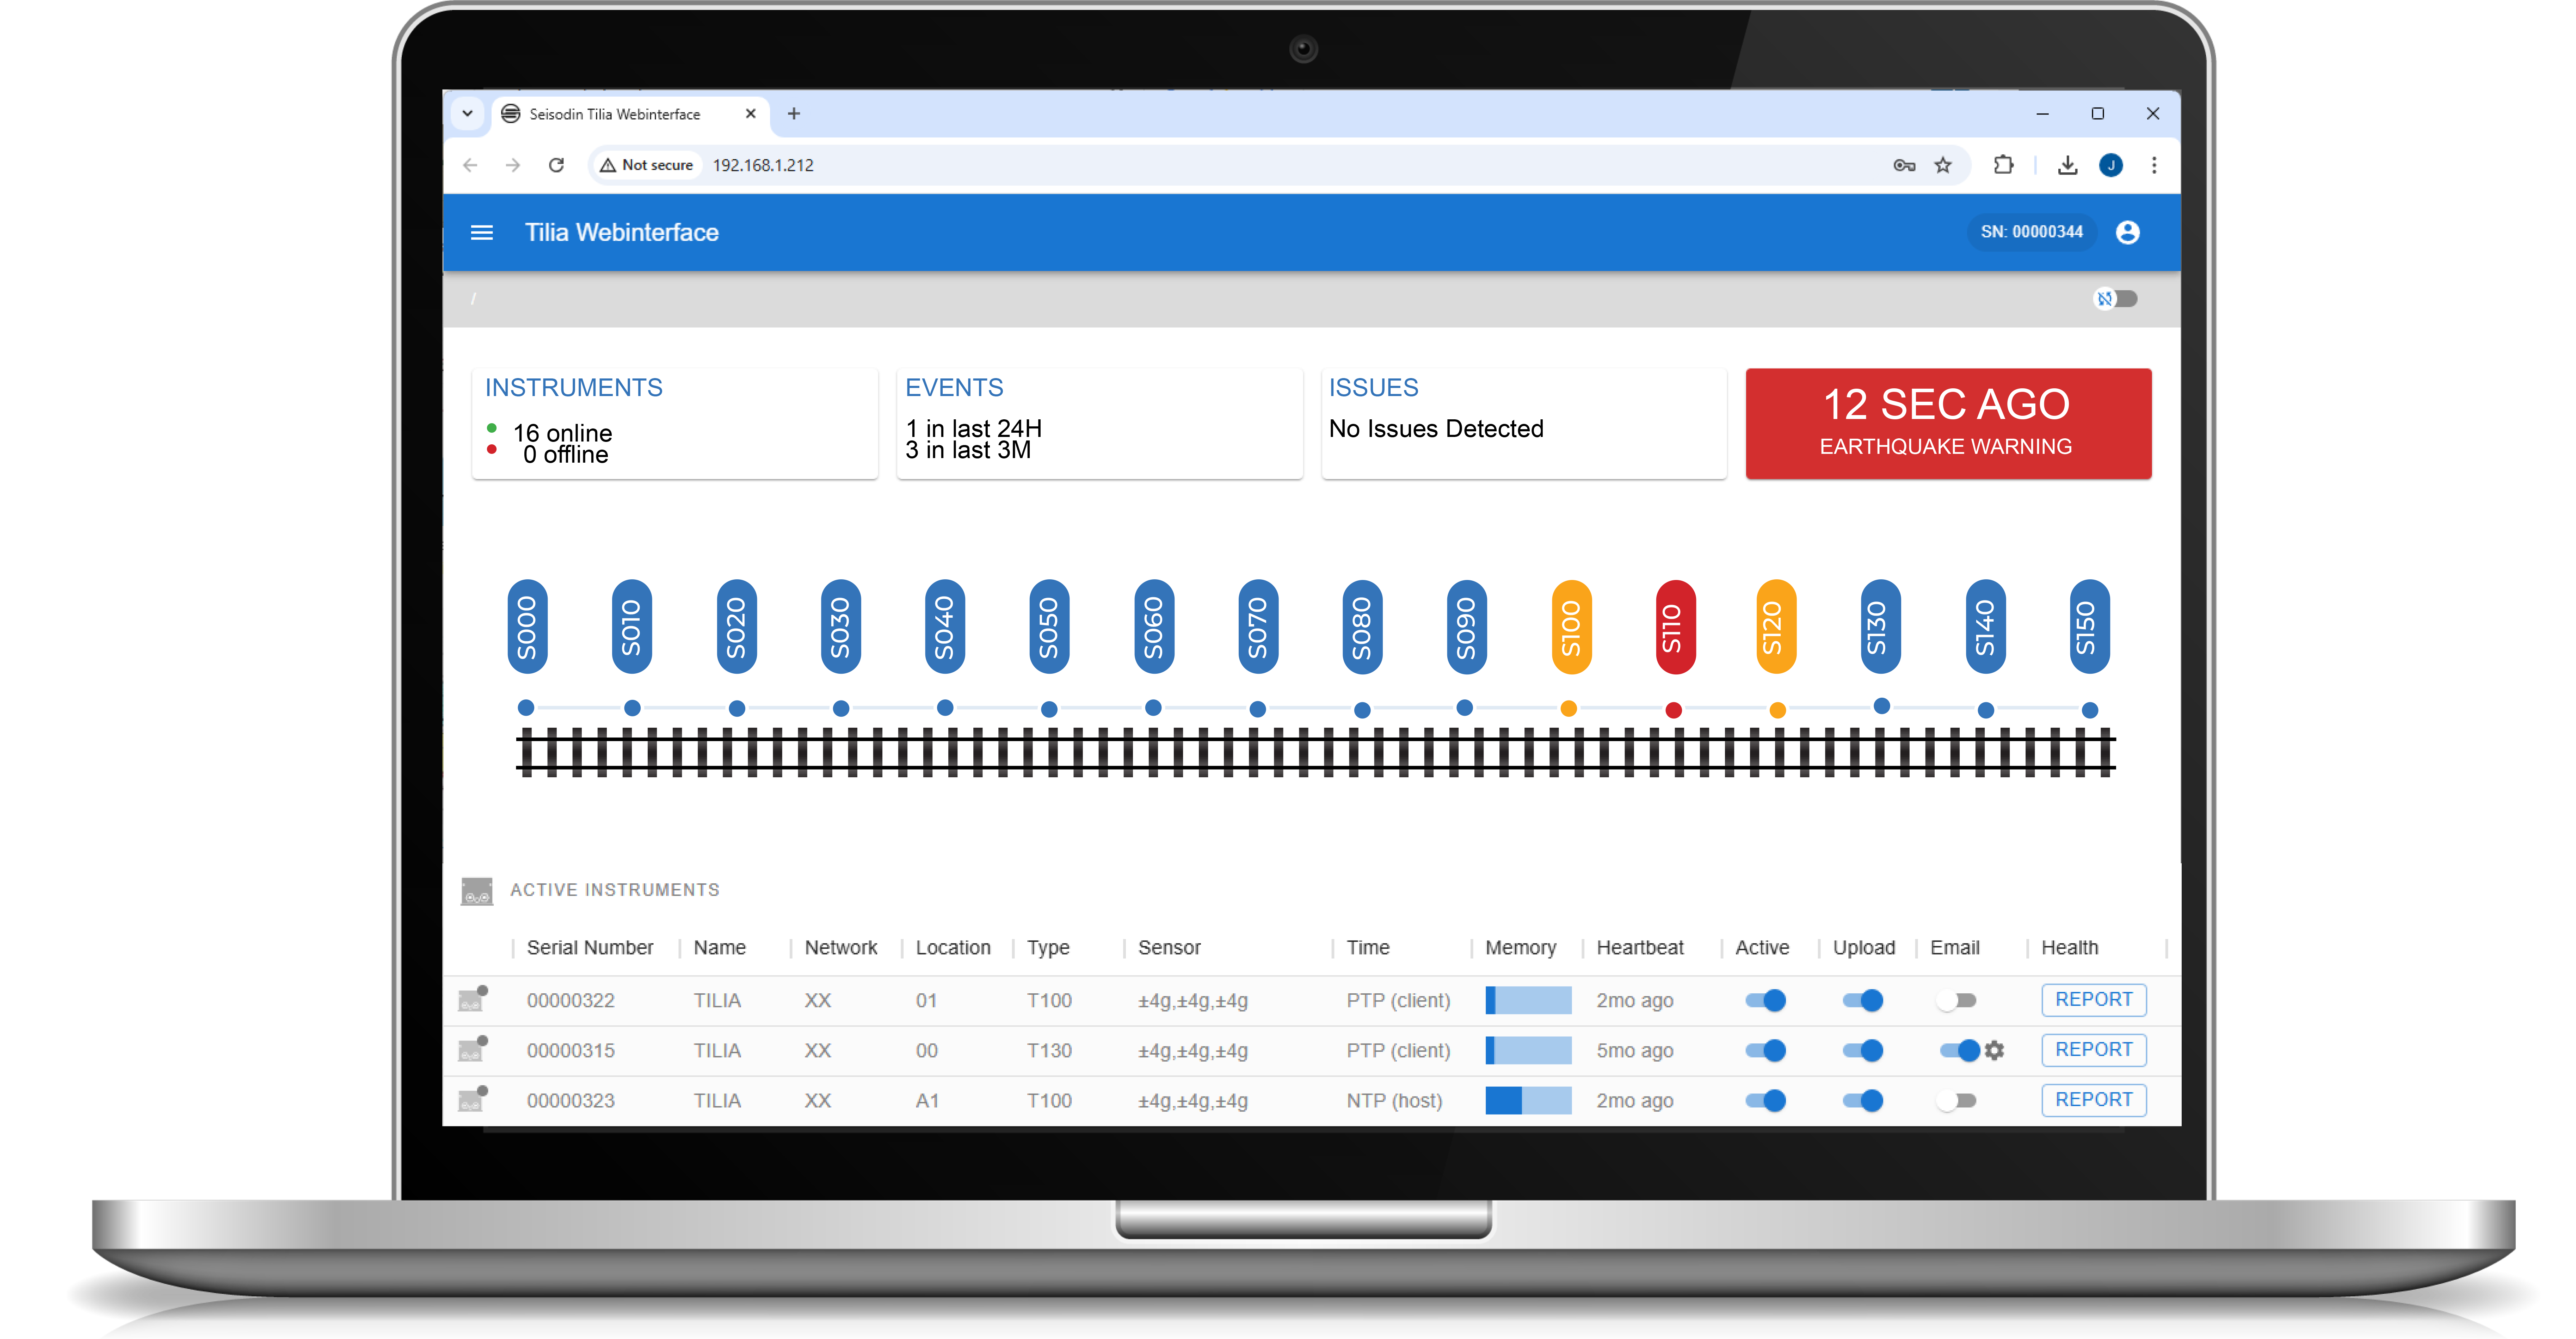Image resolution: width=2576 pixels, height=1339 pixels.
Task: Open a new browser tab
Action: (794, 114)
